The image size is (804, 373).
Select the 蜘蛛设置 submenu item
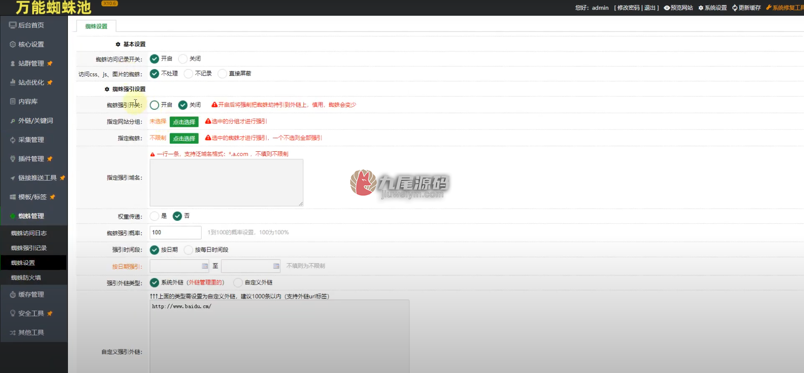click(34, 263)
